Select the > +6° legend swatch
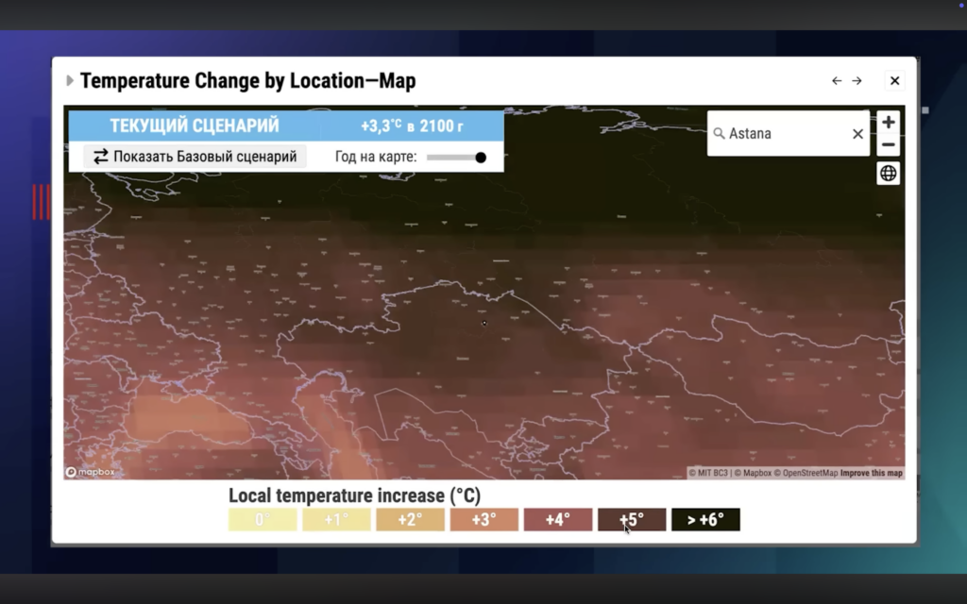 click(x=705, y=520)
